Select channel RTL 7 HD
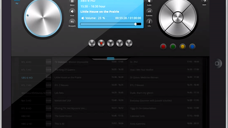Viewport: 228px width, 128px height. click(26, 85)
